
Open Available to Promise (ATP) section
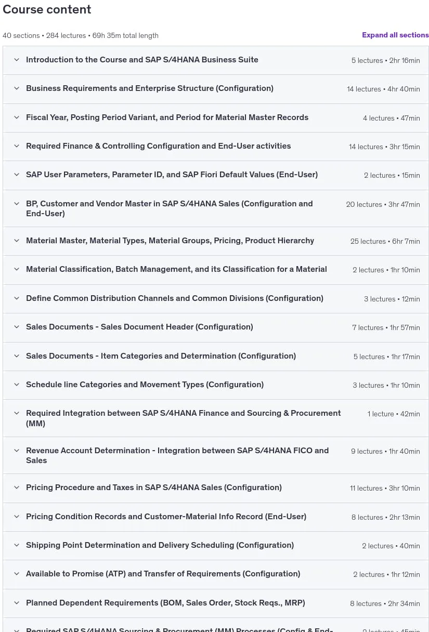(x=215, y=574)
